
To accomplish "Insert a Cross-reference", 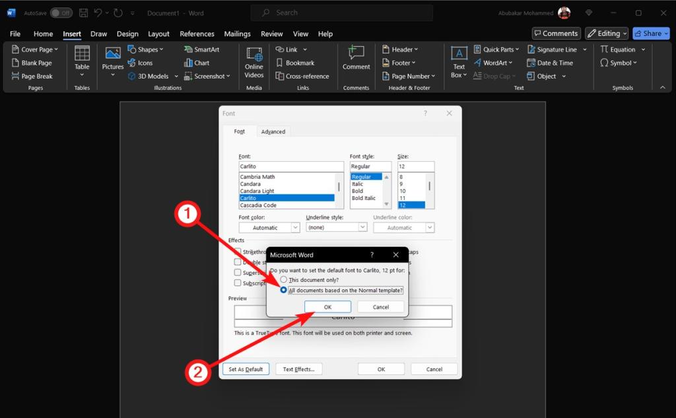I will click(302, 77).
